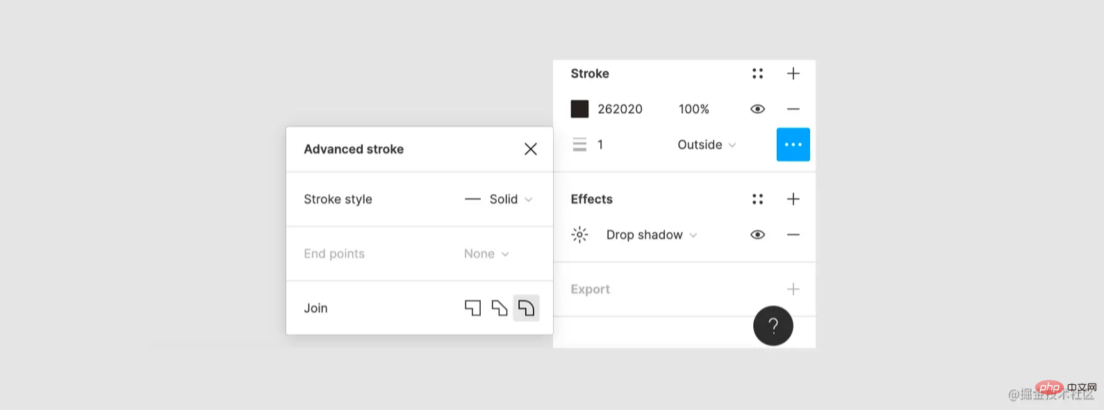The height and width of the screenshot is (410, 1104).
Task: Open advanced stroke three-dots button
Action: 793,144
